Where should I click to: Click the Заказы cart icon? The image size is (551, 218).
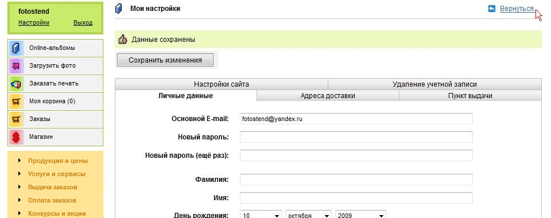click(x=16, y=119)
